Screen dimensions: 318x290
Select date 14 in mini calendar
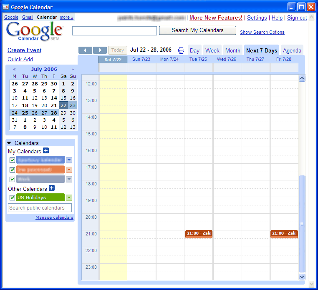54,98
